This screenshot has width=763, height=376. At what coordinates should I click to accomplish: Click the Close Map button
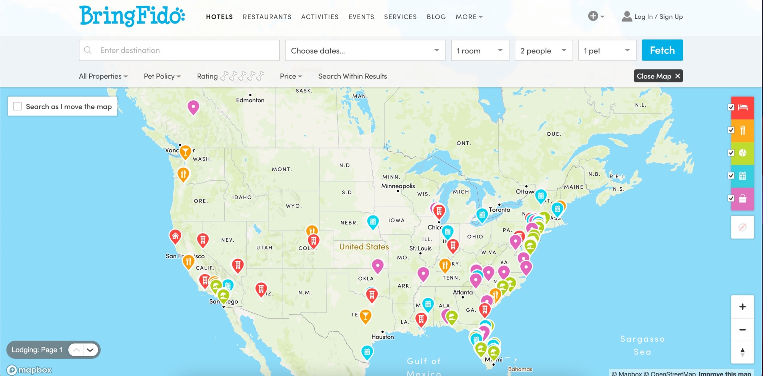(658, 76)
